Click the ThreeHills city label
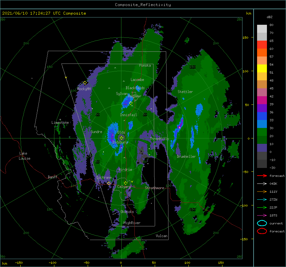 coord(160,139)
